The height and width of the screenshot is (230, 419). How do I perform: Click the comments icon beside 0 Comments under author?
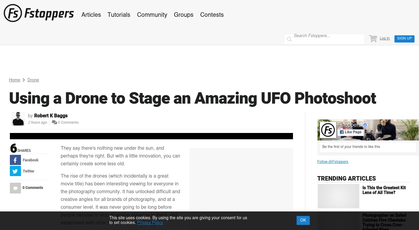pyautogui.click(x=54, y=122)
